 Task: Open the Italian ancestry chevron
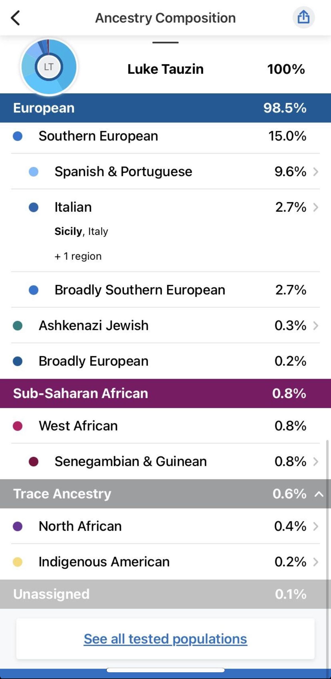coord(316,207)
